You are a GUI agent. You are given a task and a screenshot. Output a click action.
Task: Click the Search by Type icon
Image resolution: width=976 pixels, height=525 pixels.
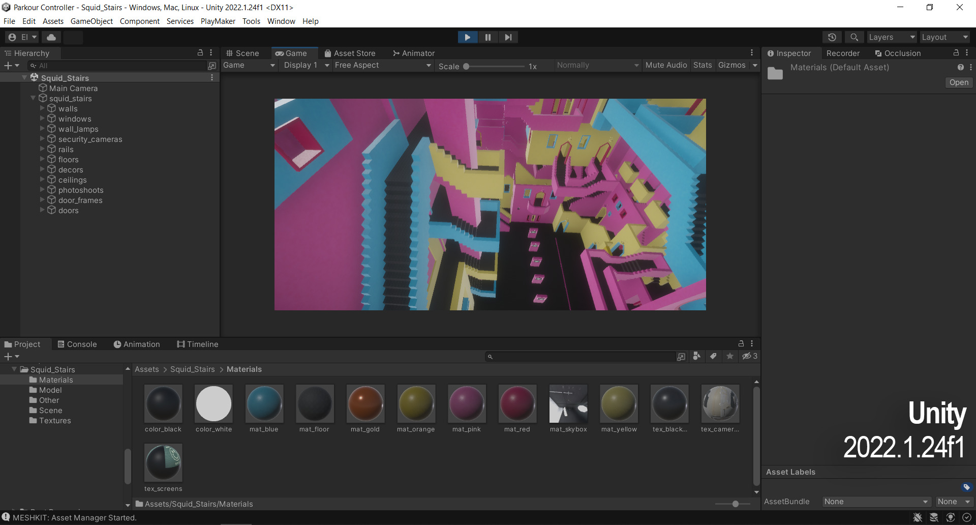point(697,356)
